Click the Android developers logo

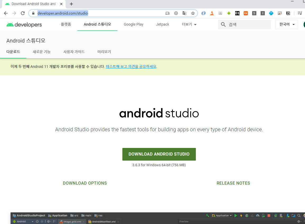pyautogui.click(x=24, y=25)
